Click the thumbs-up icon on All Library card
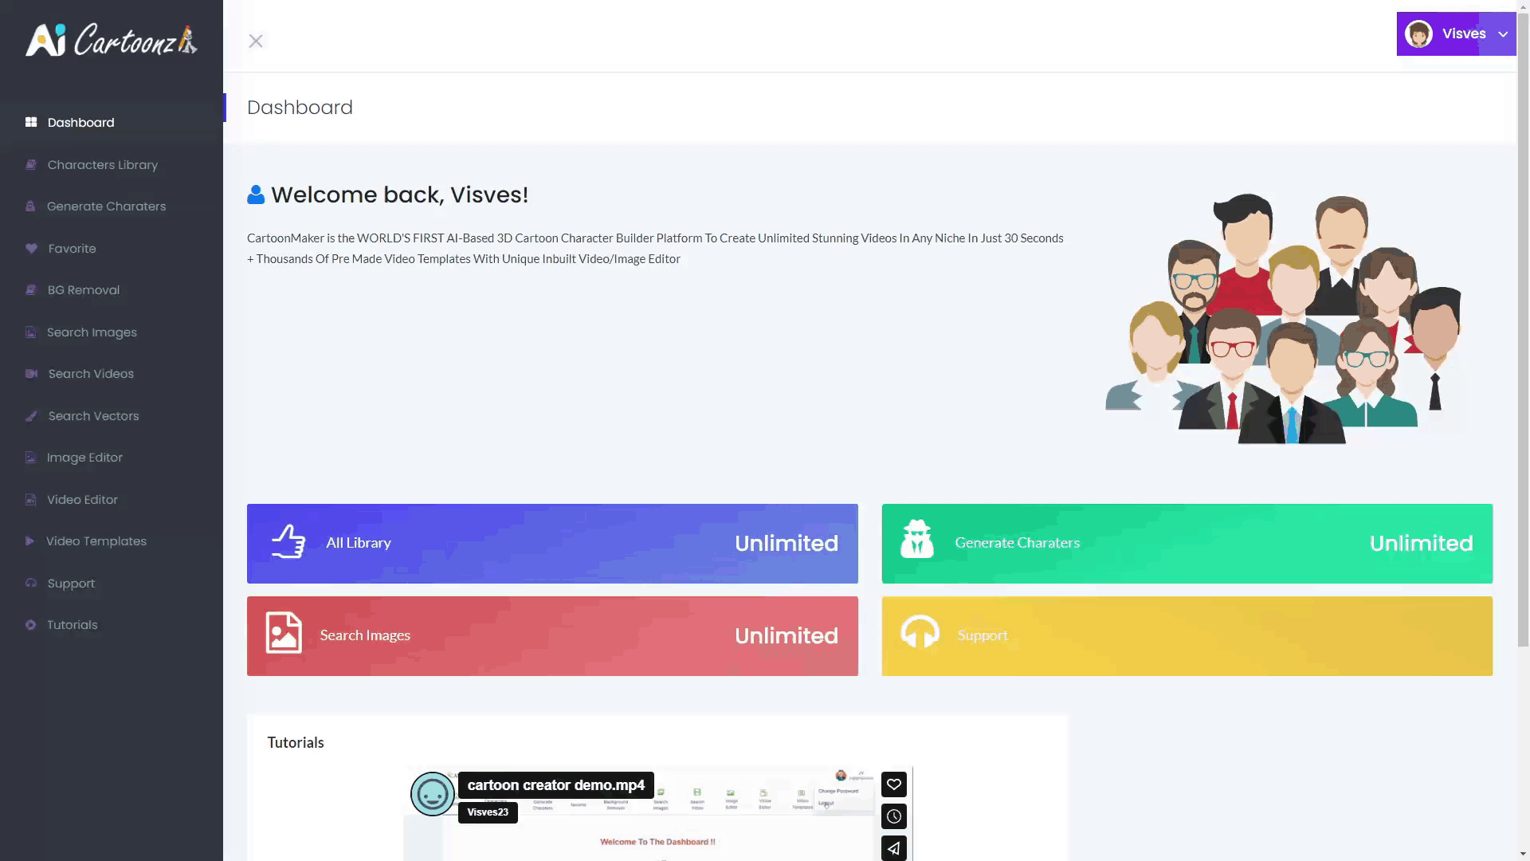 (288, 542)
